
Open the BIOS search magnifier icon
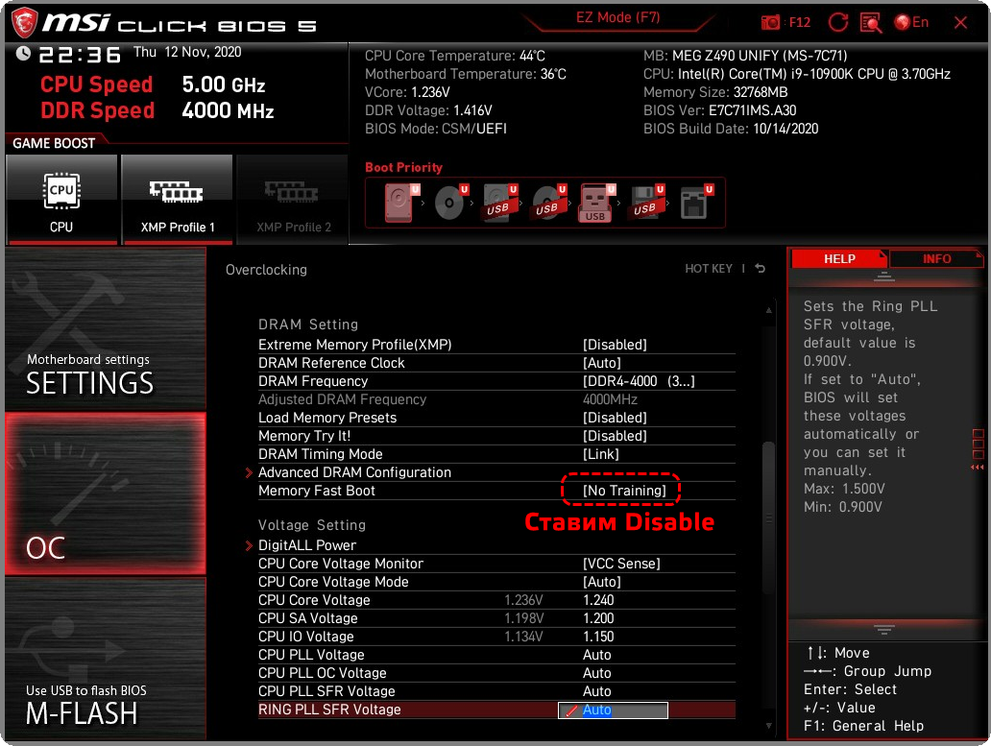tap(871, 23)
